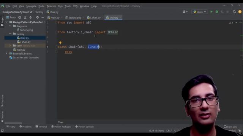Collapse the DesignPatternPythonTut root folder
Image resolution: width=243 pixels, height=136 pixels.
pyautogui.click(x=6, y=22)
